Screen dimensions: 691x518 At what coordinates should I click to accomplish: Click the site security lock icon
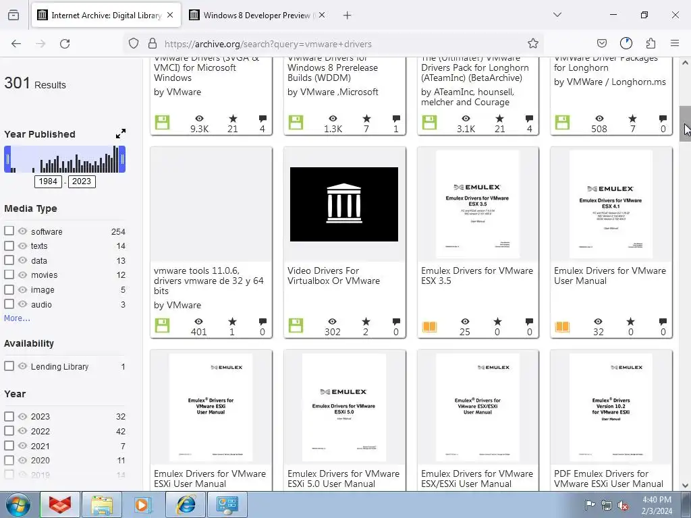[153, 44]
